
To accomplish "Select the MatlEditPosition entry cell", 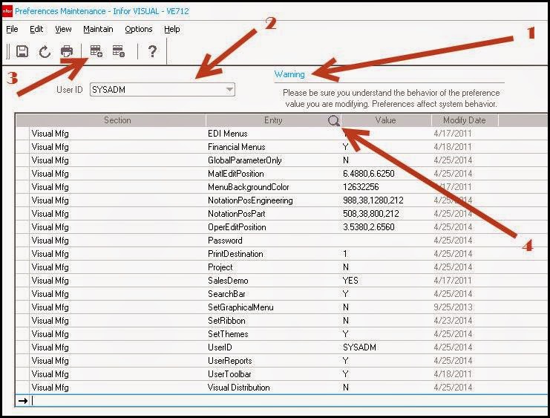I will (273, 174).
